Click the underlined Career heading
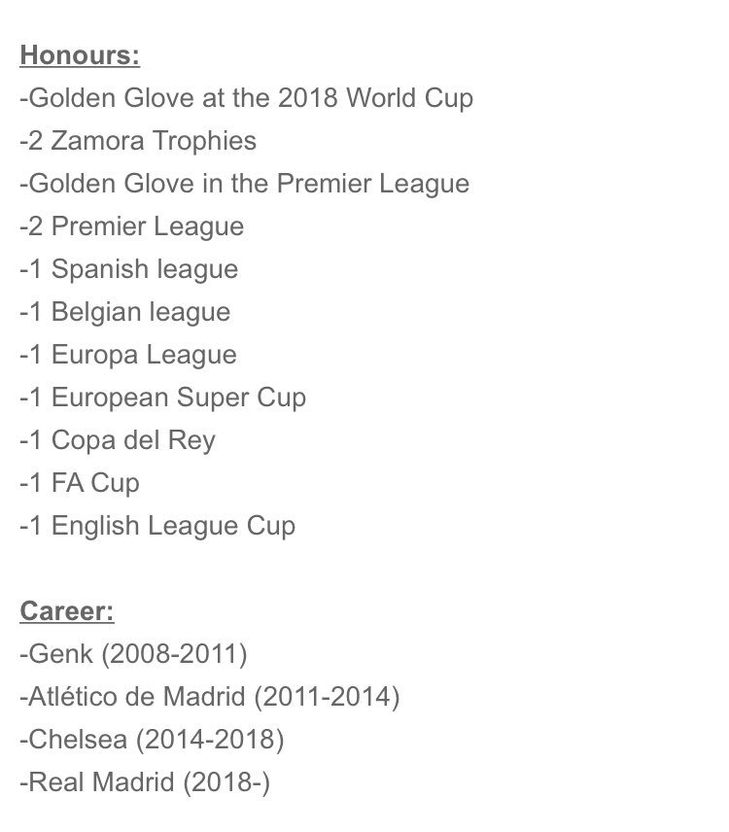Image resolution: width=729 pixels, height=832 pixels. [x=66, y=612]
